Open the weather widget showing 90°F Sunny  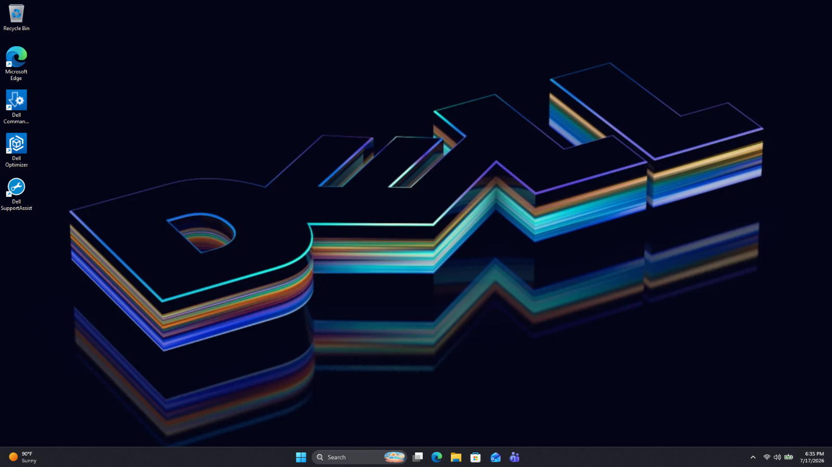[x=23, y=457]
